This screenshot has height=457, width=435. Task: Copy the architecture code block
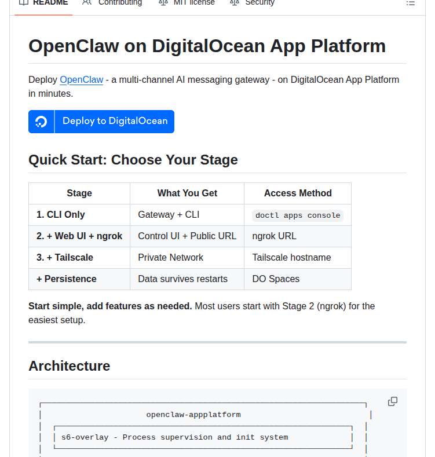coord(393,401)
